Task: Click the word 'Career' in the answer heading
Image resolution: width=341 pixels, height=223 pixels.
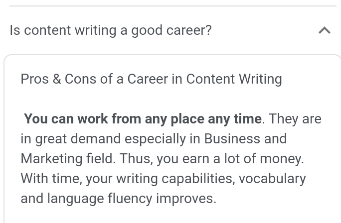Action: 148,79
